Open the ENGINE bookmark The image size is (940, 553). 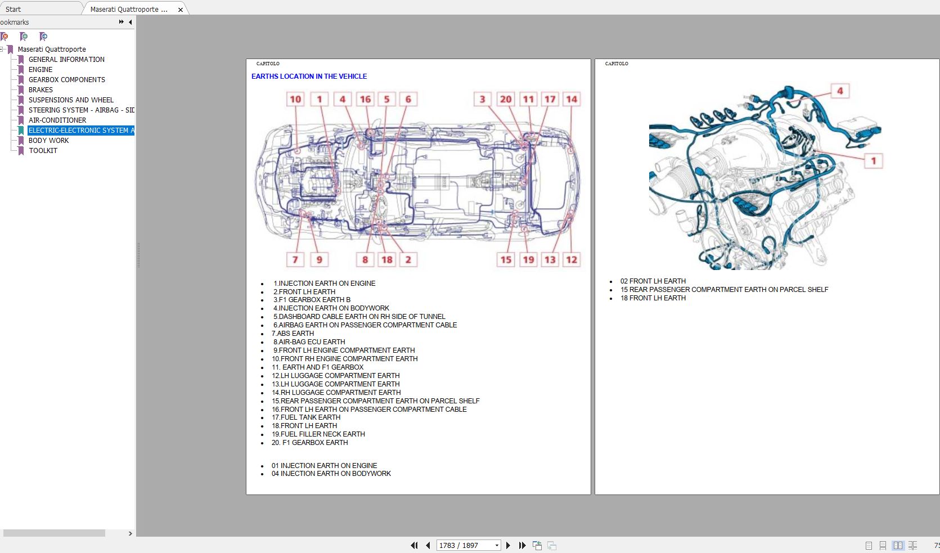(41, 70)
